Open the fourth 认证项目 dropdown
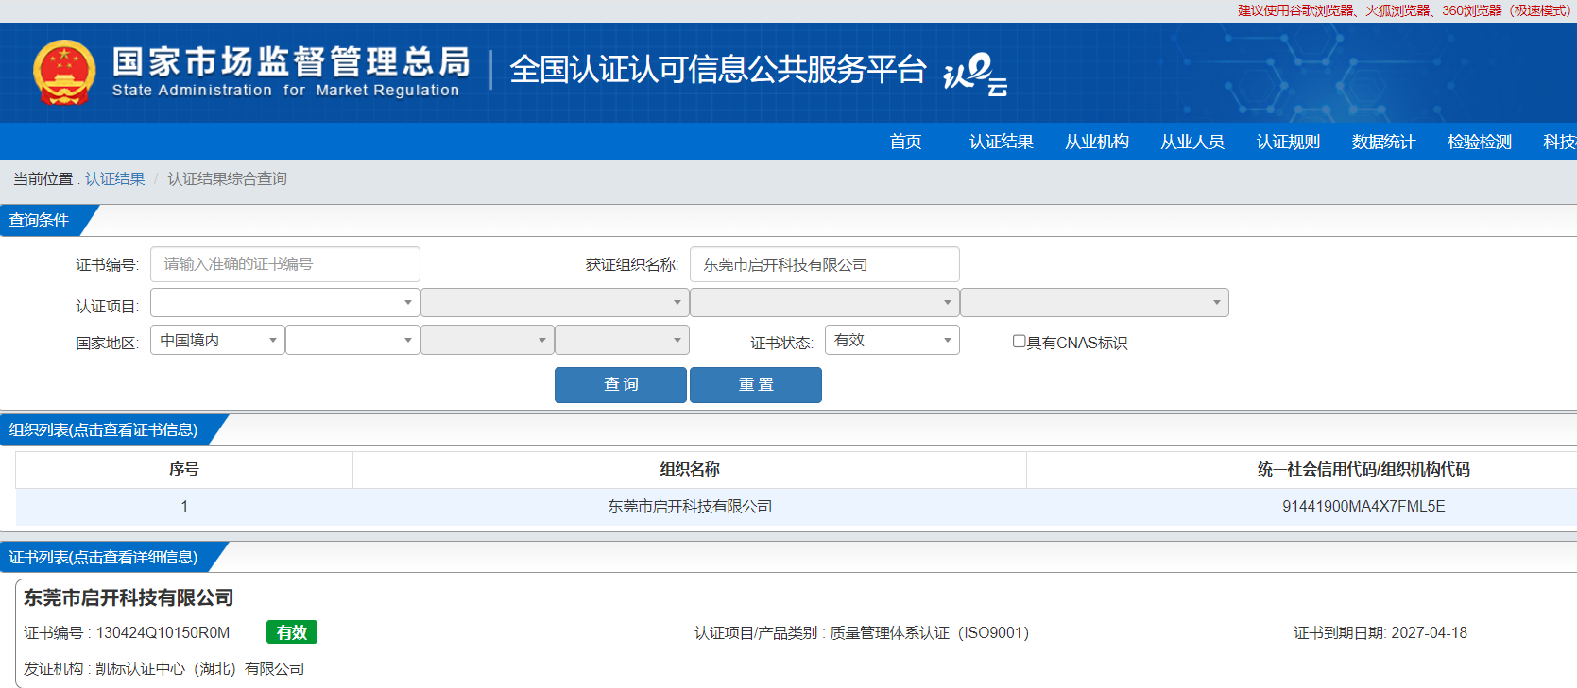This screenshot has height=688, width=1577. tap(1094, 302)
